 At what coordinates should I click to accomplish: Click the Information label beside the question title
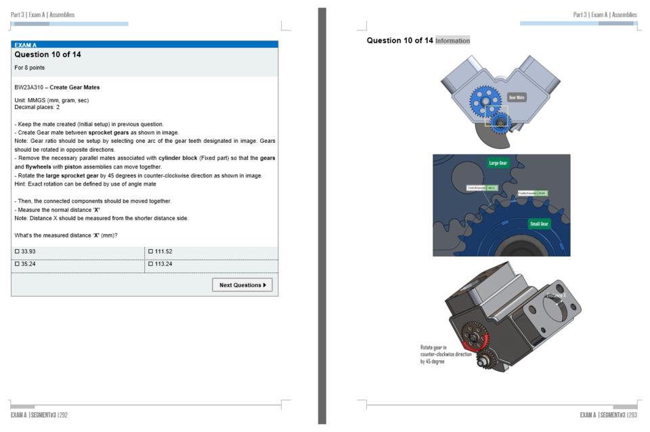point(453,41)
